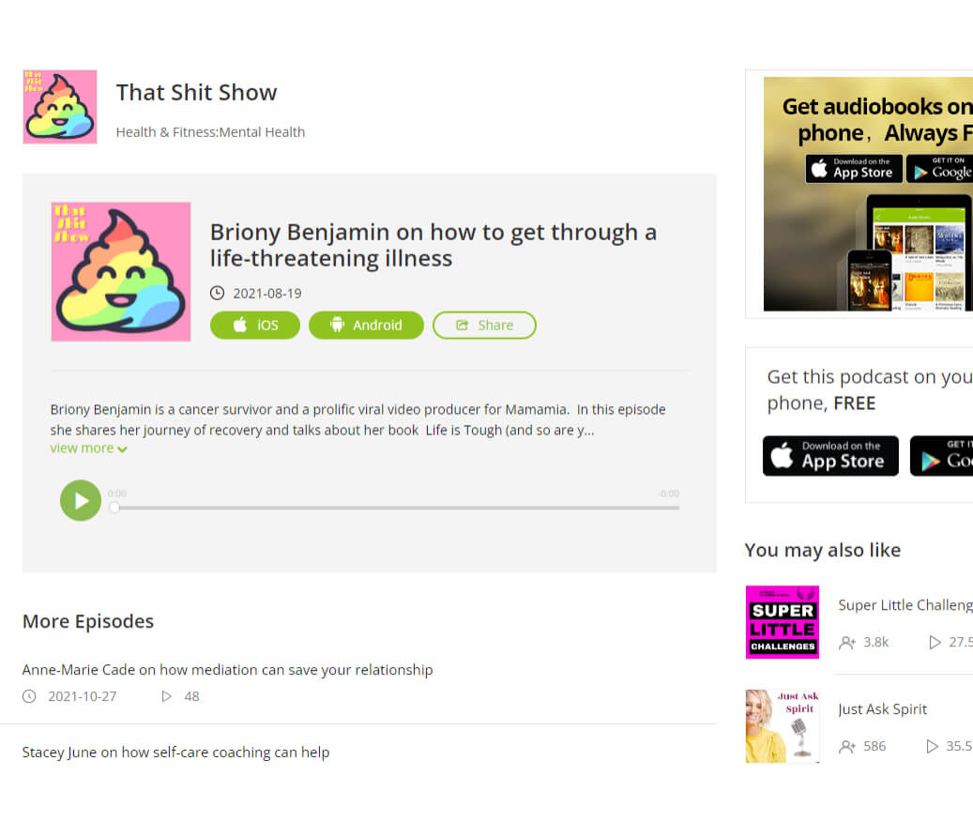The image size is (973, 821).
Task: Open Just Ask Spirit podcast cover
Action: 783,726
